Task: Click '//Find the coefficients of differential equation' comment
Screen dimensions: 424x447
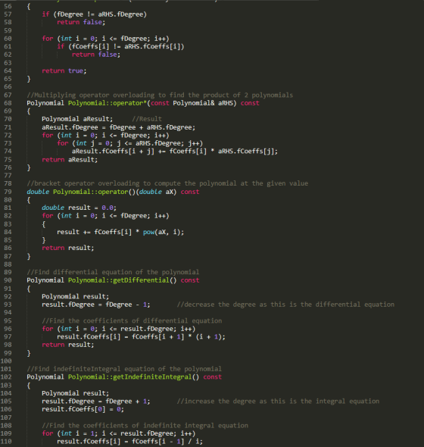Action: click(x=132, y=320)
